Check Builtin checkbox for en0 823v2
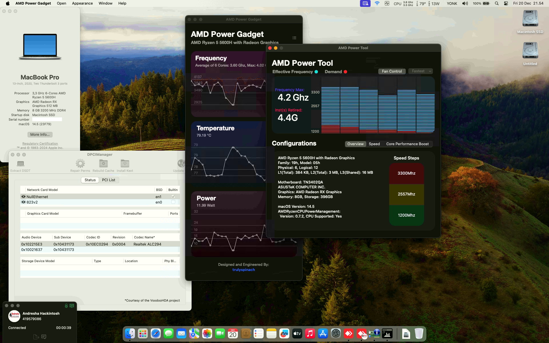549x343 pixels. tap(173, 202)
